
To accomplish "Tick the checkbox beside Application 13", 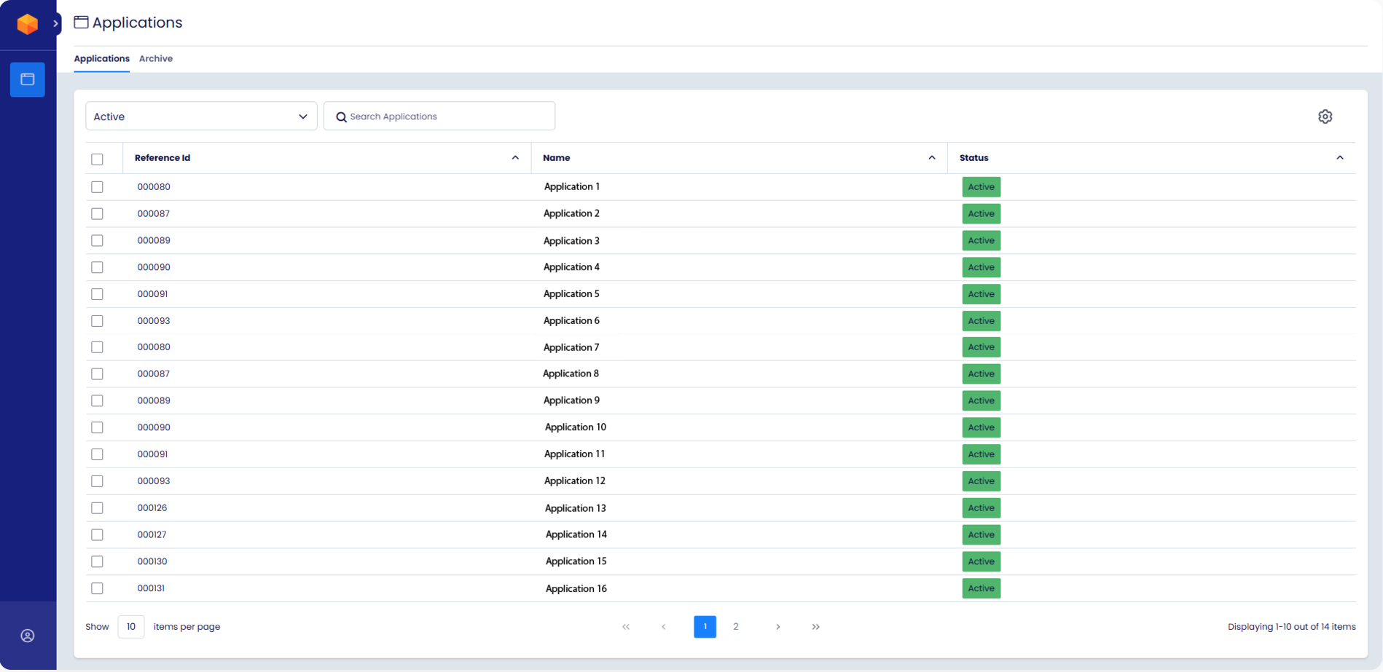I will tap(97, 507).
